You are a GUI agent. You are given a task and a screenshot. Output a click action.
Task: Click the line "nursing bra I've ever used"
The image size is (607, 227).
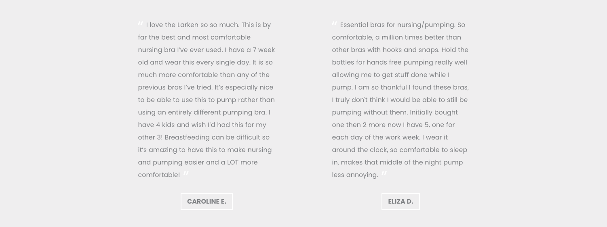coord(207,50)
